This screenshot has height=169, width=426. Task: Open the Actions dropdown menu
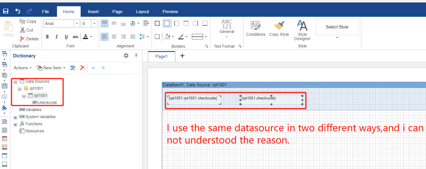23,68
